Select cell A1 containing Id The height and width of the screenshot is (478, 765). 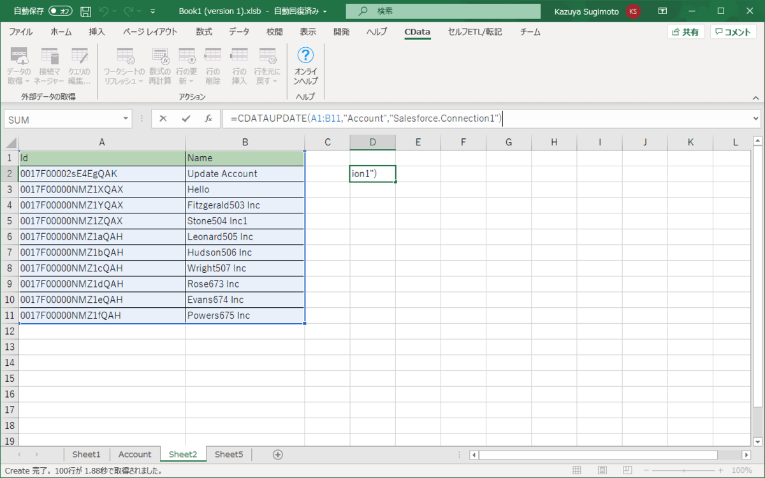click(102, 157)
